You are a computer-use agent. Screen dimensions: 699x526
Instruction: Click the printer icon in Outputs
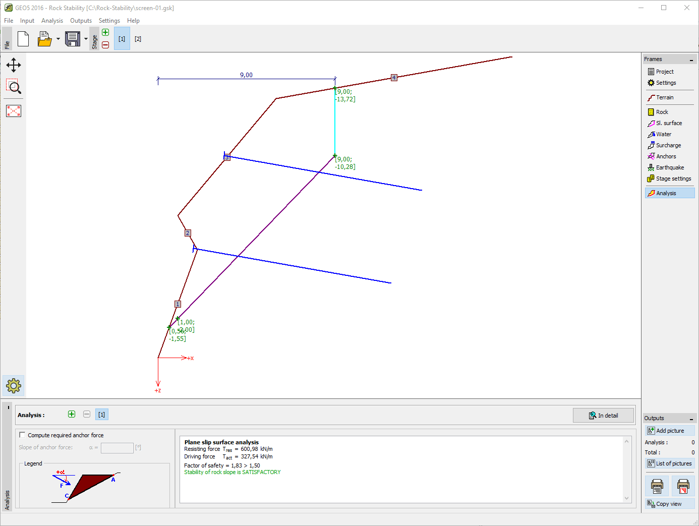click(657, 486)
